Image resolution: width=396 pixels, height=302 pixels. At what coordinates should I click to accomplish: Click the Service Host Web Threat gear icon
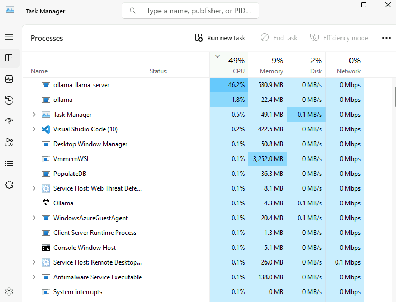[x=46, y=188]
